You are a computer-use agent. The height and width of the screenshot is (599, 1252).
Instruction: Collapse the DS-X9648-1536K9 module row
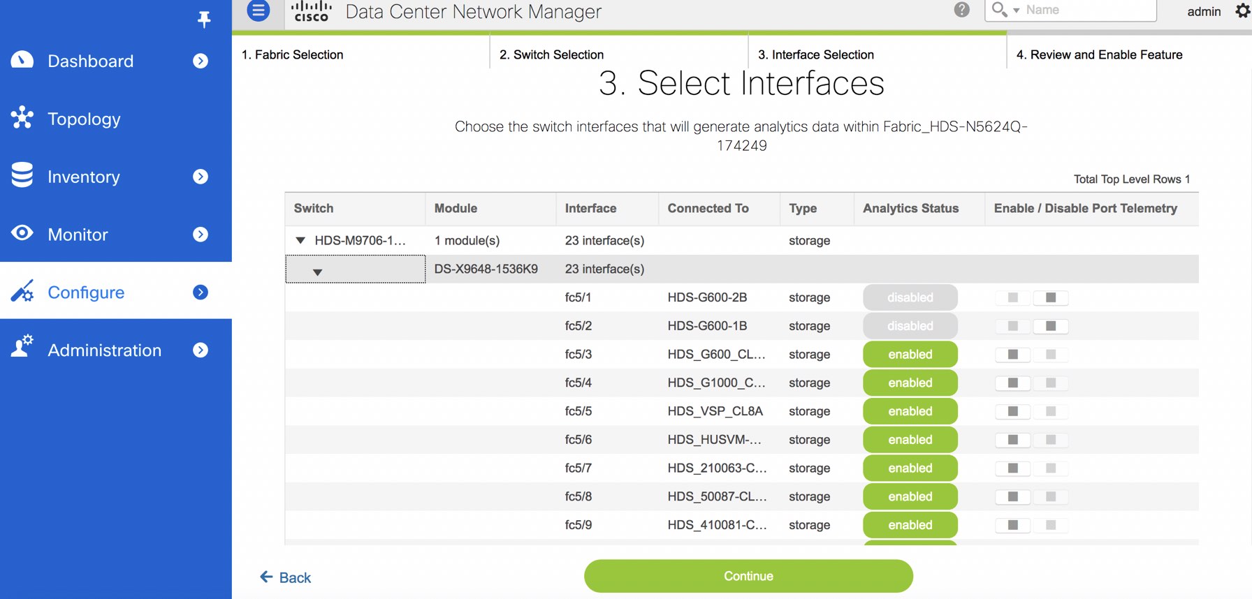[x=317, y=272]
